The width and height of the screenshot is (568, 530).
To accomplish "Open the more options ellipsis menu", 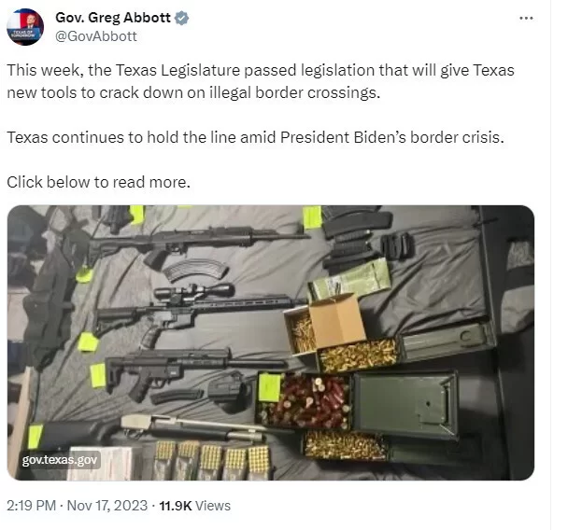I will [x=526, y=18].
